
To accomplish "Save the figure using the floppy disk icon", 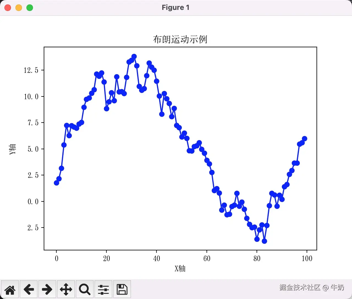I will [x=122, y=289].
